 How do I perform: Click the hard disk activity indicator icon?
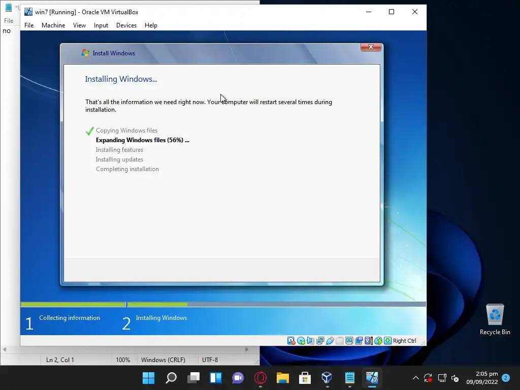[291, 341]
